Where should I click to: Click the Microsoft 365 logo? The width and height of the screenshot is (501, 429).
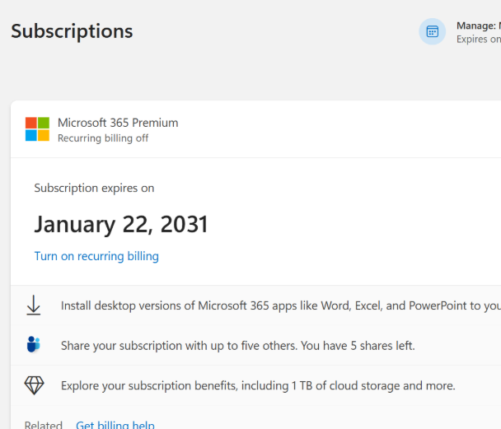[37, 129]
